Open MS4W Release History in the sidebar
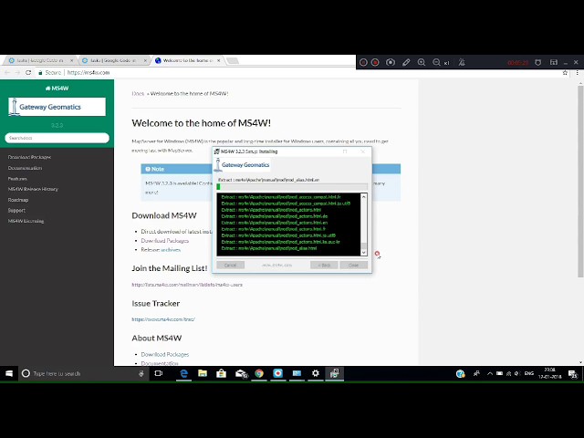 point(33,189)
